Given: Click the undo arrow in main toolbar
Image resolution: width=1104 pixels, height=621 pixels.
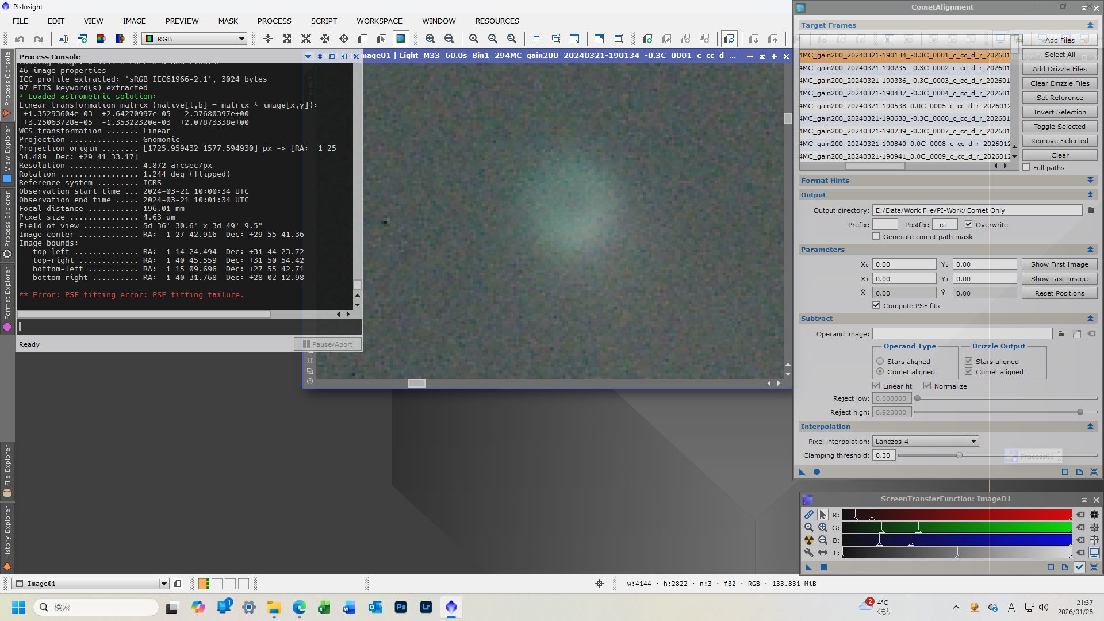Looking at the screenshot, I should pos(20,39).
